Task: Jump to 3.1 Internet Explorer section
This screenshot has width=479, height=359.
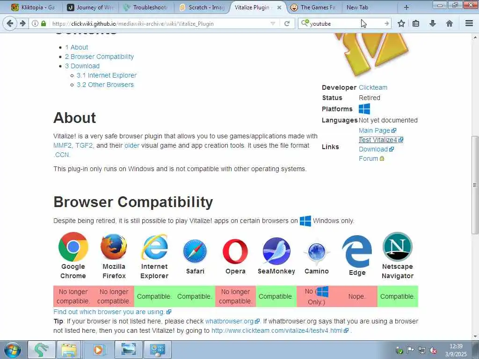Action: pyautogui.click(x=107, y=75)
